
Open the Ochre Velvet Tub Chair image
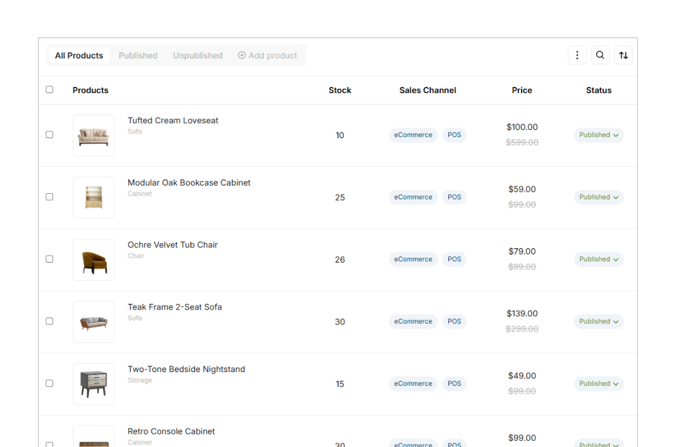(x=94, y=259)
